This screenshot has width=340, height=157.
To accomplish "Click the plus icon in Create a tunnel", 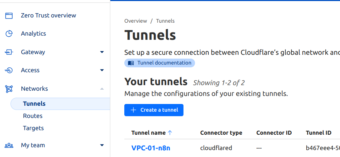I will point(133,110).
